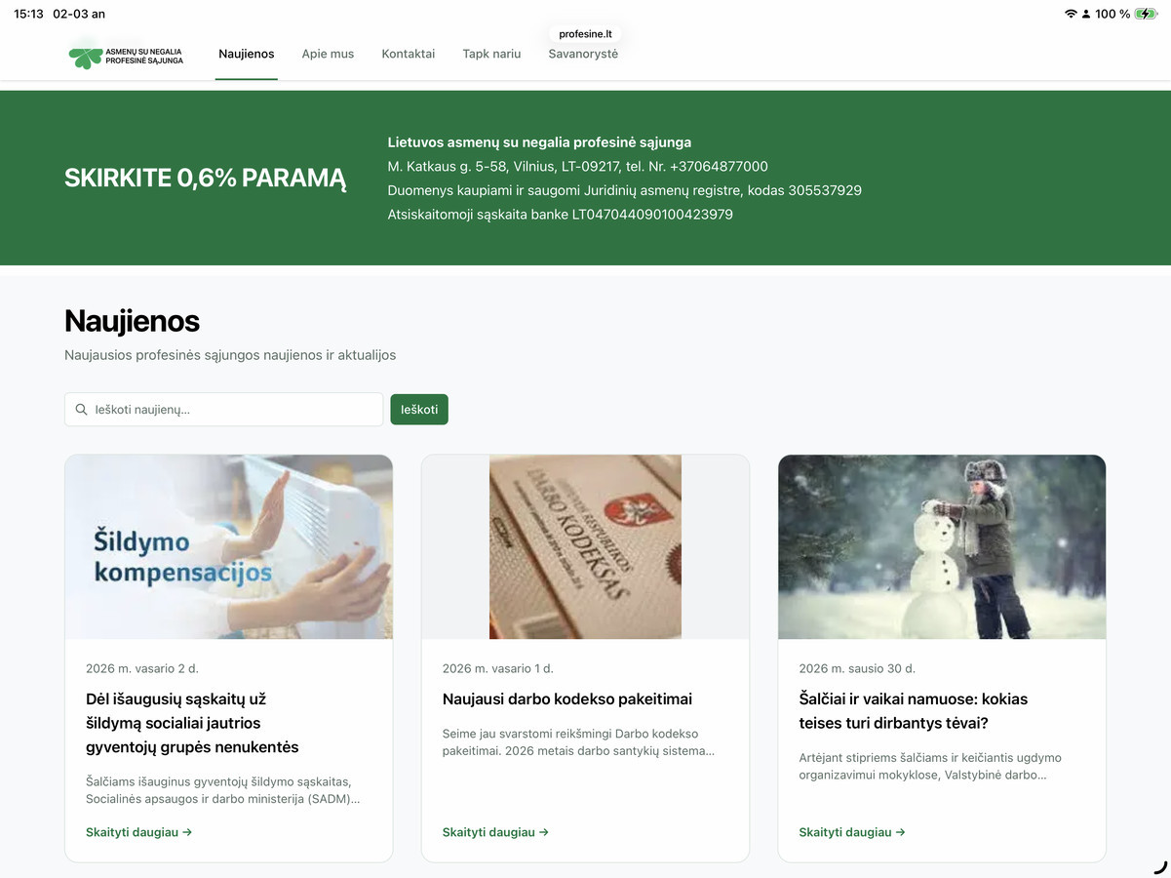1171x878 pixels.
Task: Go to the Apie mus page
Action: tap(328, 54)
